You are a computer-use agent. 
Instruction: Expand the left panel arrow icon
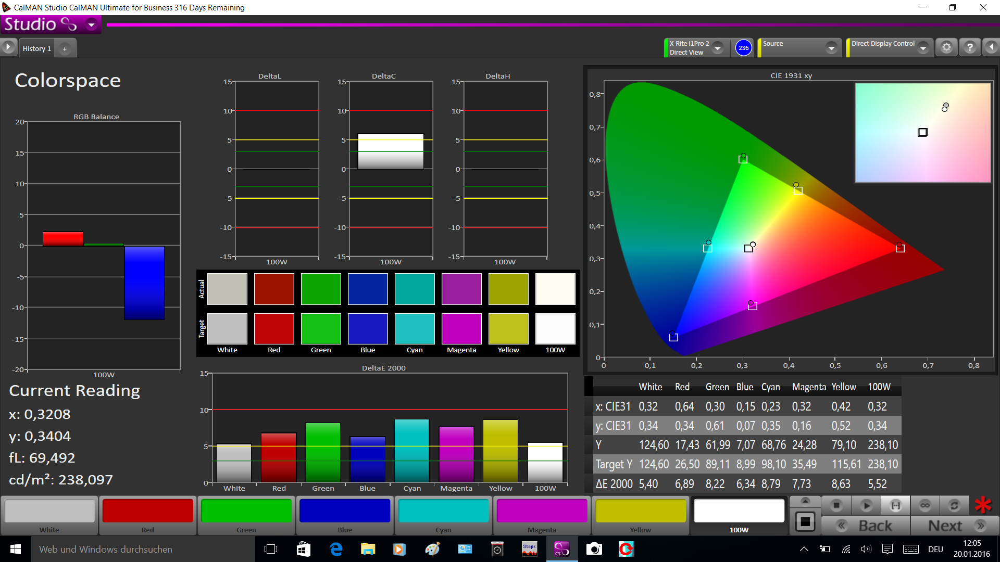(8, 47)
